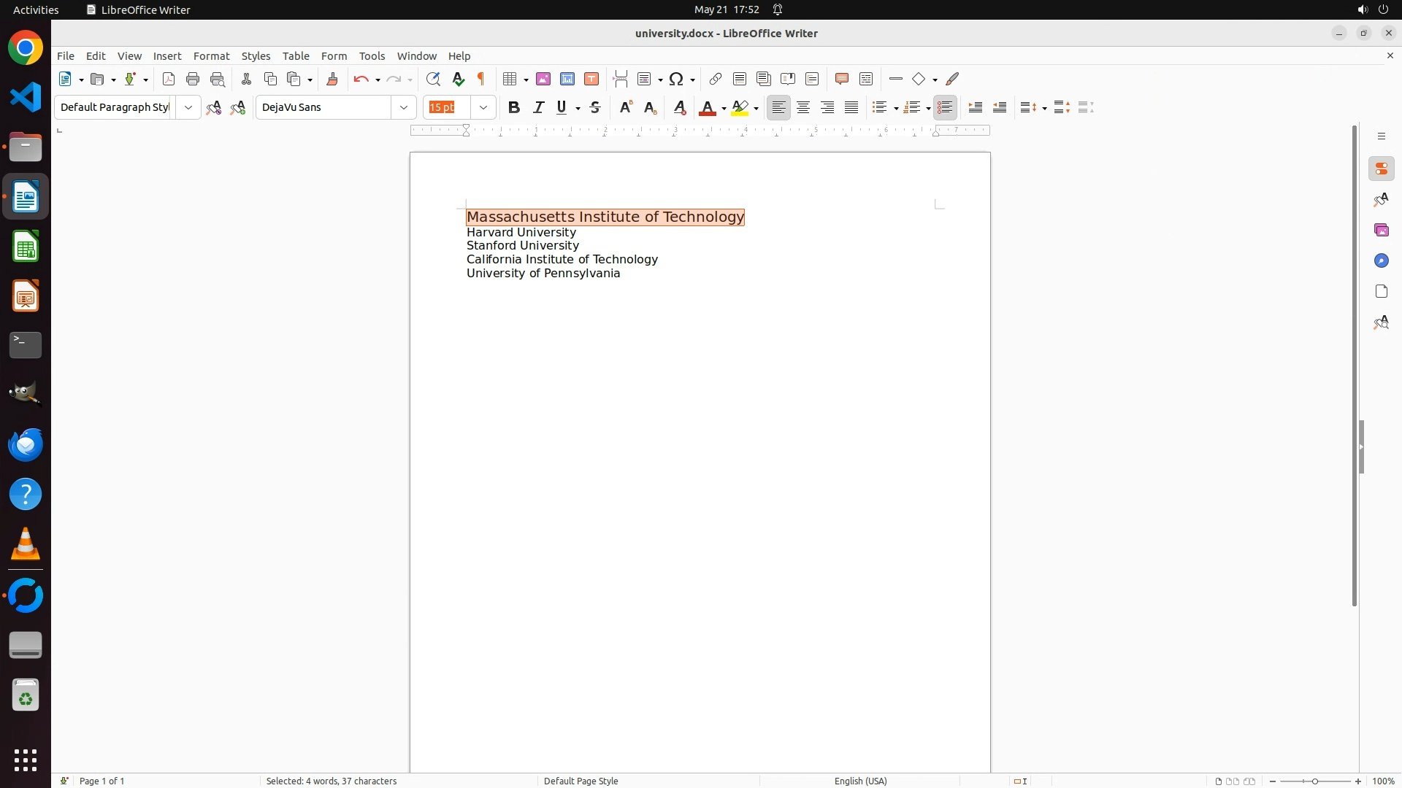Screen dimensions: 1402x788
Task: Click the Insert Special Character omega icon
Action: pyautogui.click(x=676, y=79)
